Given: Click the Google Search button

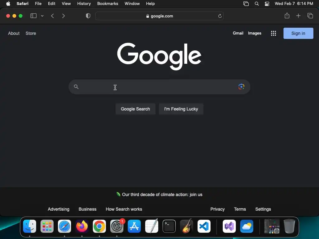Looking at the screenshot, I should pos(135,109).
